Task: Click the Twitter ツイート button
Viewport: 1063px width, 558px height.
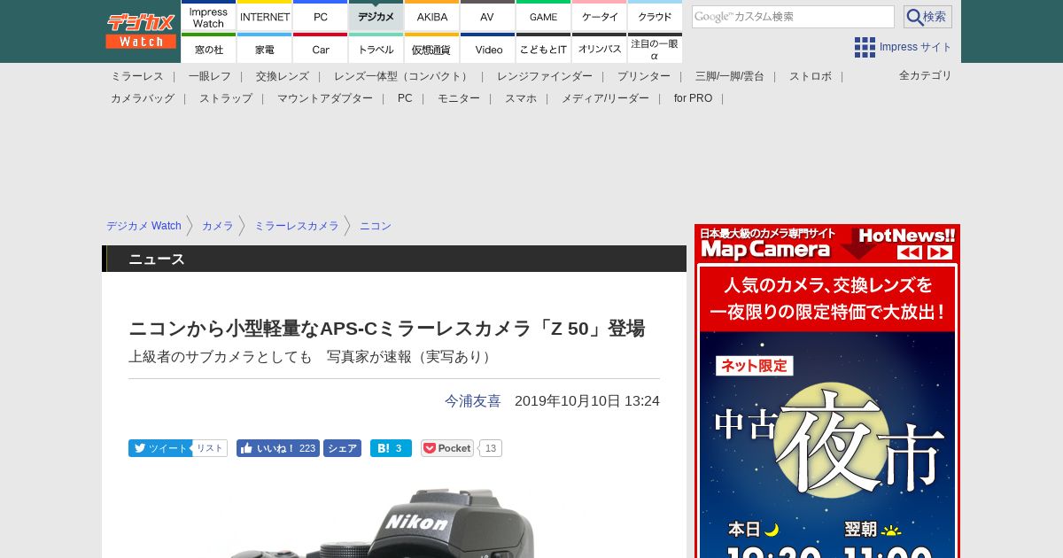Action: tap(159, 448)
